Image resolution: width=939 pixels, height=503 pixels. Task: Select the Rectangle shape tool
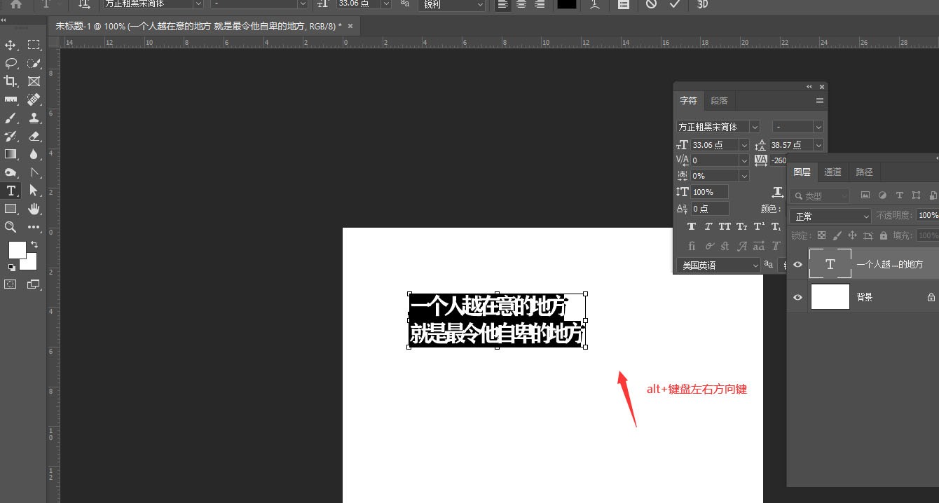(x=11, y=209)
